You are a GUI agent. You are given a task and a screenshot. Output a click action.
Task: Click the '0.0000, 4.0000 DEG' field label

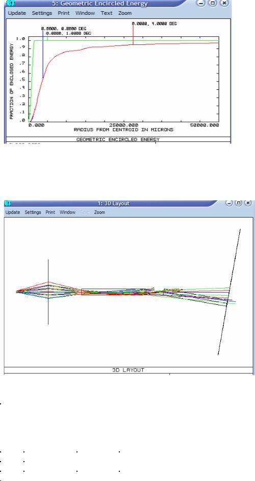154,23
